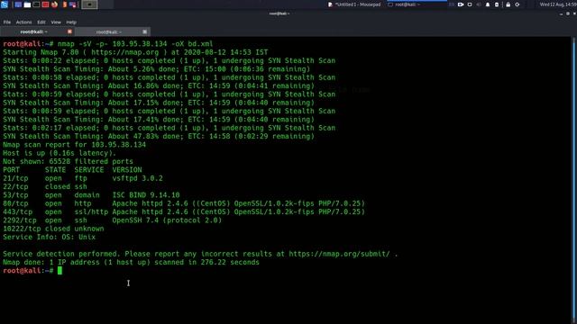Open the file manager panel launcher
The width and height of the screenshot is (577, 324).
pos(27,4)
